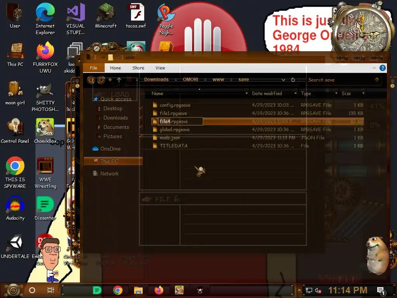Select Downloads in navigation pane

point(116,118)
